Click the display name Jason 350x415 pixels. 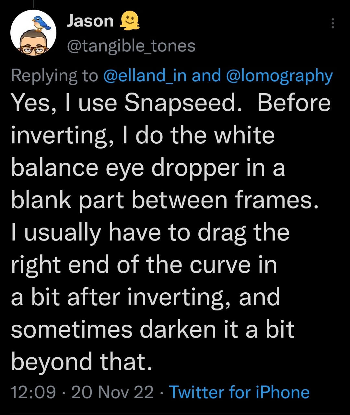90,22
